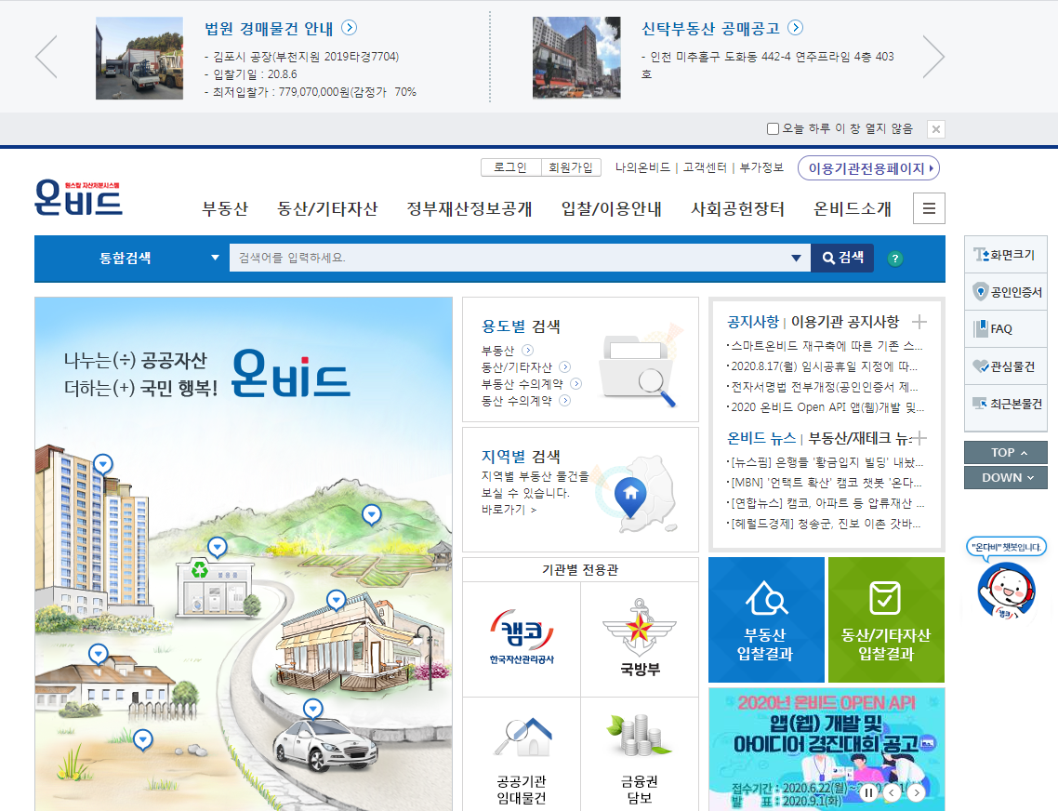The height and width of the screenshot is (811, 1058).
Task: Select the 이용기관 공지사항 tab
Action: click(x=845, y=322)
